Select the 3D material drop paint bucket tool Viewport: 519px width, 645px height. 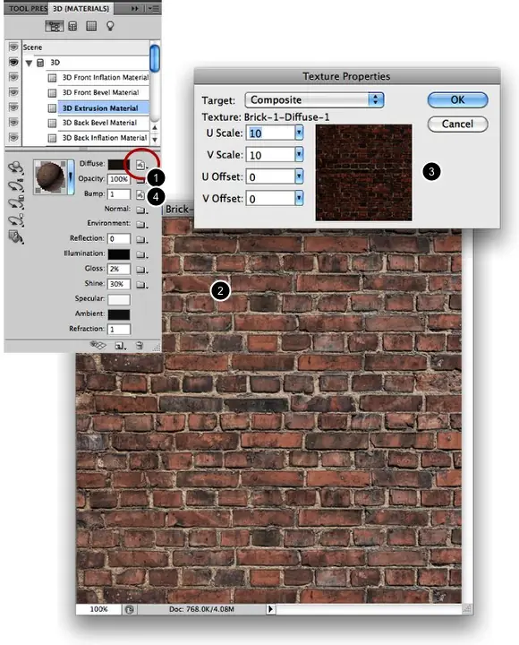pyautogui.click(x=16, y=237)
